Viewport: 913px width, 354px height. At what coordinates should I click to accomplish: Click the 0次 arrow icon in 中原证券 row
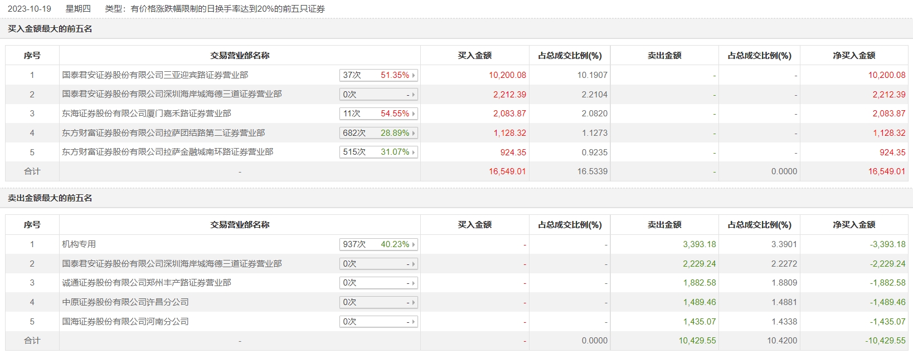[x=414, y=302]
